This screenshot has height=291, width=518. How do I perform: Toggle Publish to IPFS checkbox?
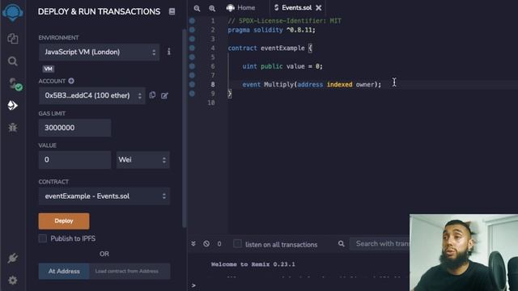pos(43,238)
